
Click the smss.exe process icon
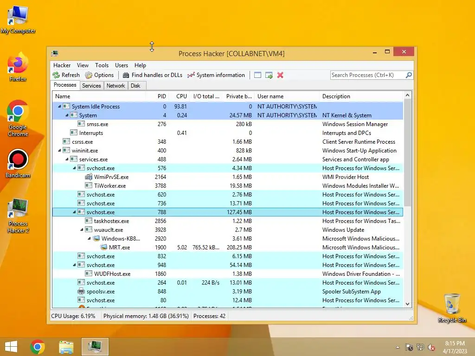[81, 124]
